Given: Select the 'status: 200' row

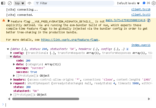Looking at the screenshot, I should point(22,87).
